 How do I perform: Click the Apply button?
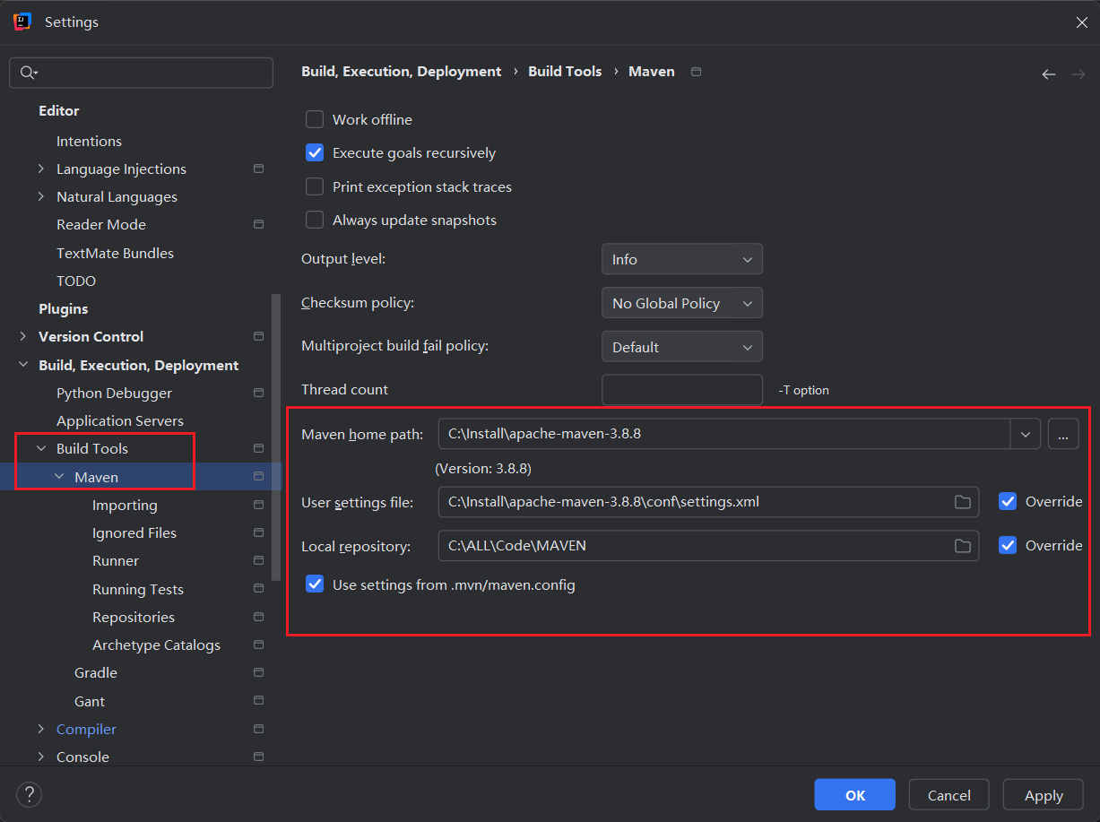(1044, 795)
